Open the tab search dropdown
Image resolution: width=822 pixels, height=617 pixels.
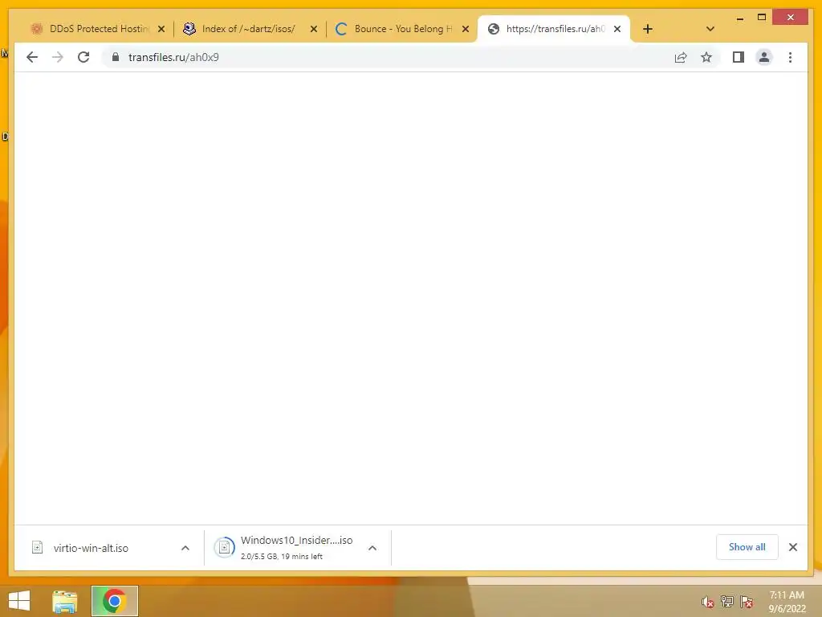coord(710,29)
